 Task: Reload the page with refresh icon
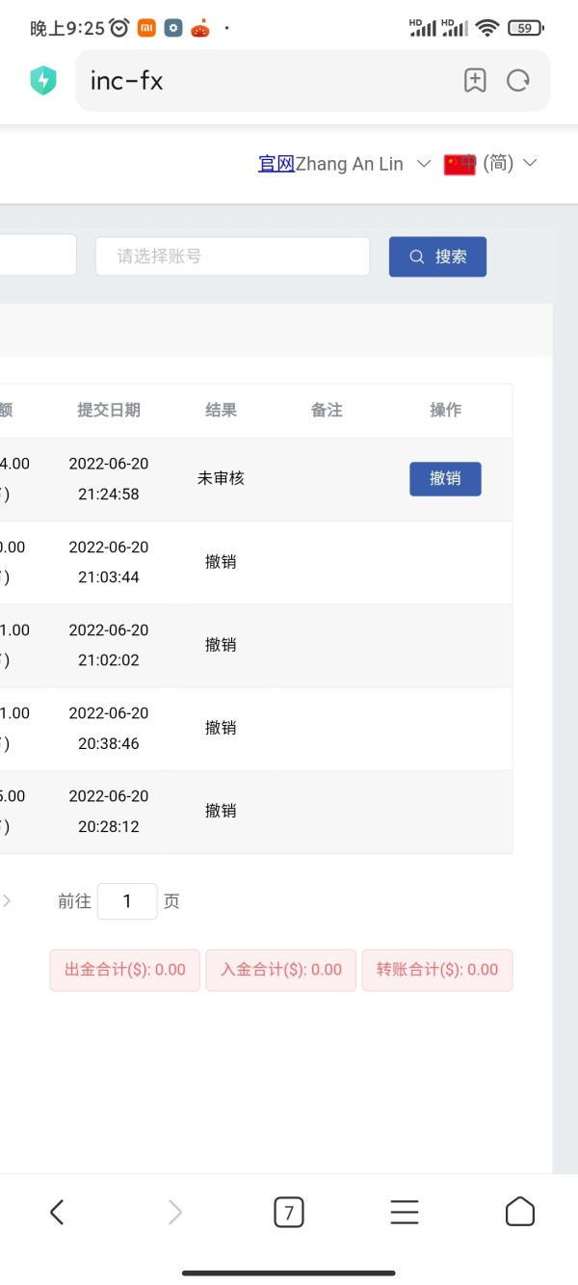518,81
